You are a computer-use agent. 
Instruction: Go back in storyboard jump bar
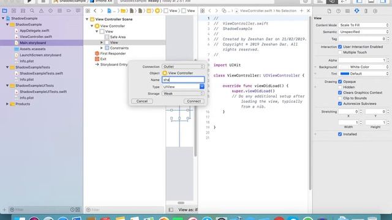point(95,11)
